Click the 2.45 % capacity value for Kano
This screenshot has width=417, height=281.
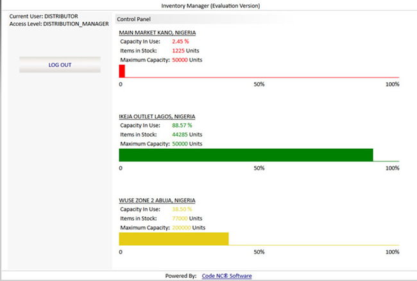[x=180, y=42]
